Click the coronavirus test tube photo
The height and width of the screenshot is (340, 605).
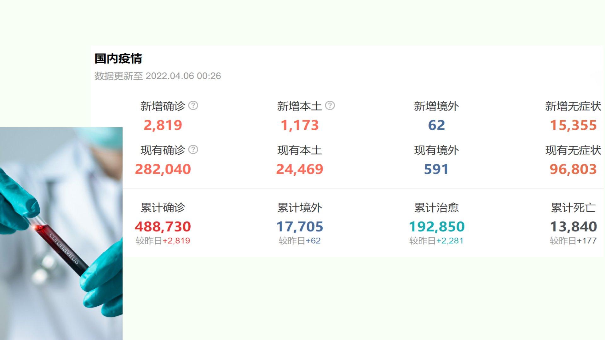pyautogui.click(x=61, y=233)
